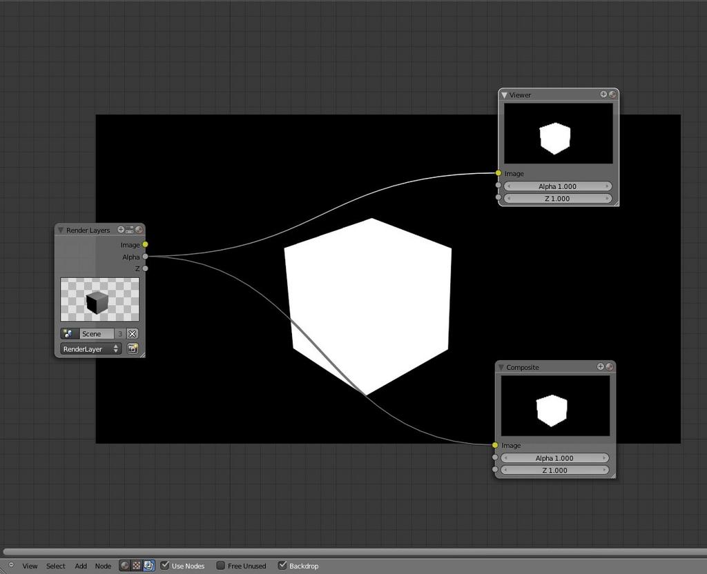This screenshot has width=707, height=574.
Task: Click the Viewer Alpha 1.000 slider
Action: pyautogui.click(x=558, y=186)
